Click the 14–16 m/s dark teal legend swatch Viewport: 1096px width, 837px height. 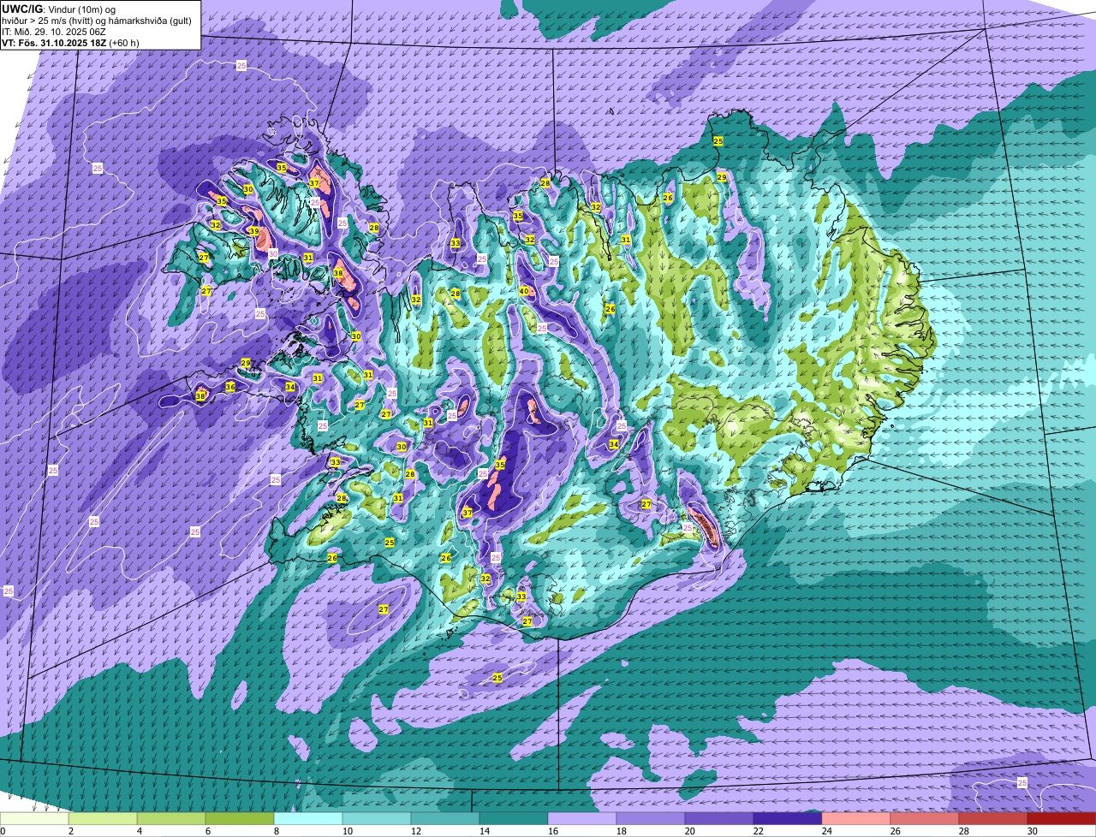(x=514, y=818)
